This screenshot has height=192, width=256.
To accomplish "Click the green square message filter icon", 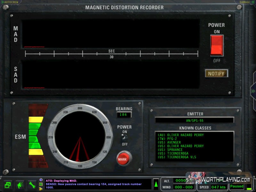I will coord(41,184).
